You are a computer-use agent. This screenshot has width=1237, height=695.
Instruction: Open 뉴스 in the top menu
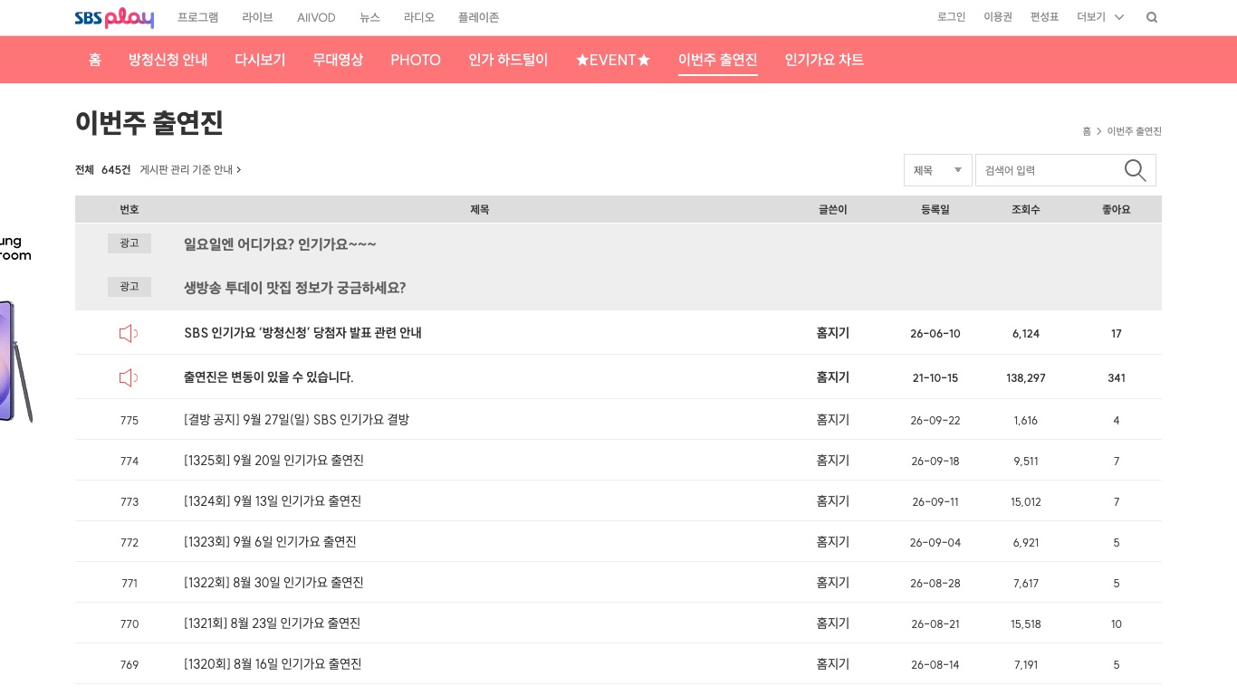pos(369,17)
